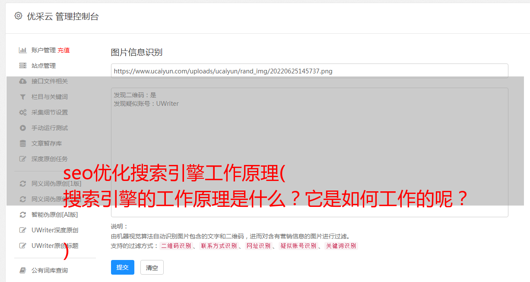Open UWriter原创标题 in the sidebar
This screenshot has width=530, height=282.
pos(55,246)
